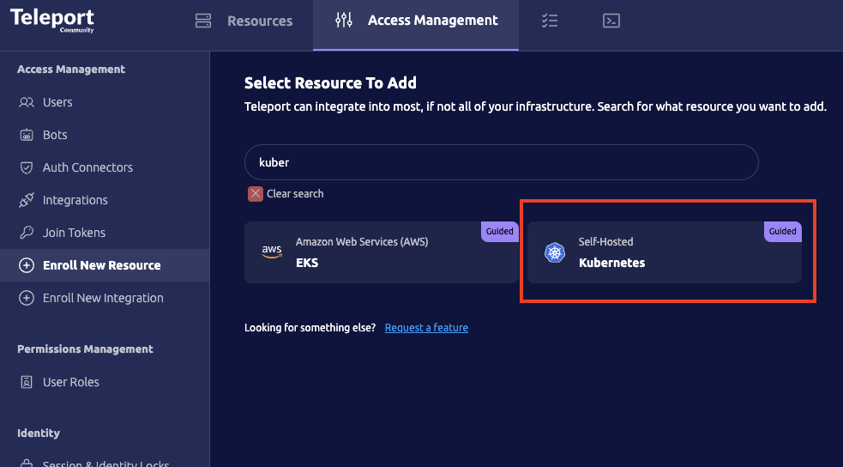The width and height of the screenshot is (843, 467).
Task: Click the Teleport Community logo
Action: (52, 21)
